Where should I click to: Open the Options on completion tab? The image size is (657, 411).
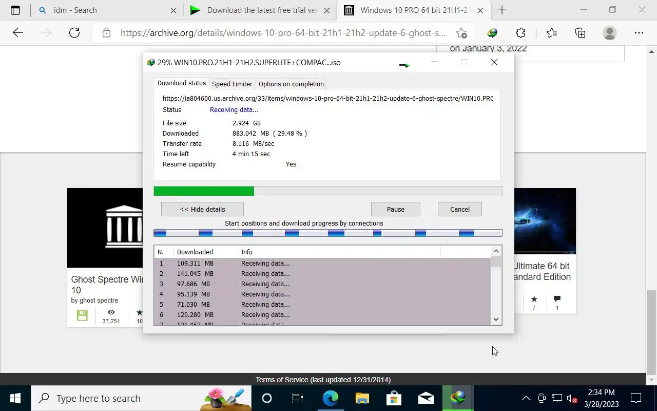(291, 84)
